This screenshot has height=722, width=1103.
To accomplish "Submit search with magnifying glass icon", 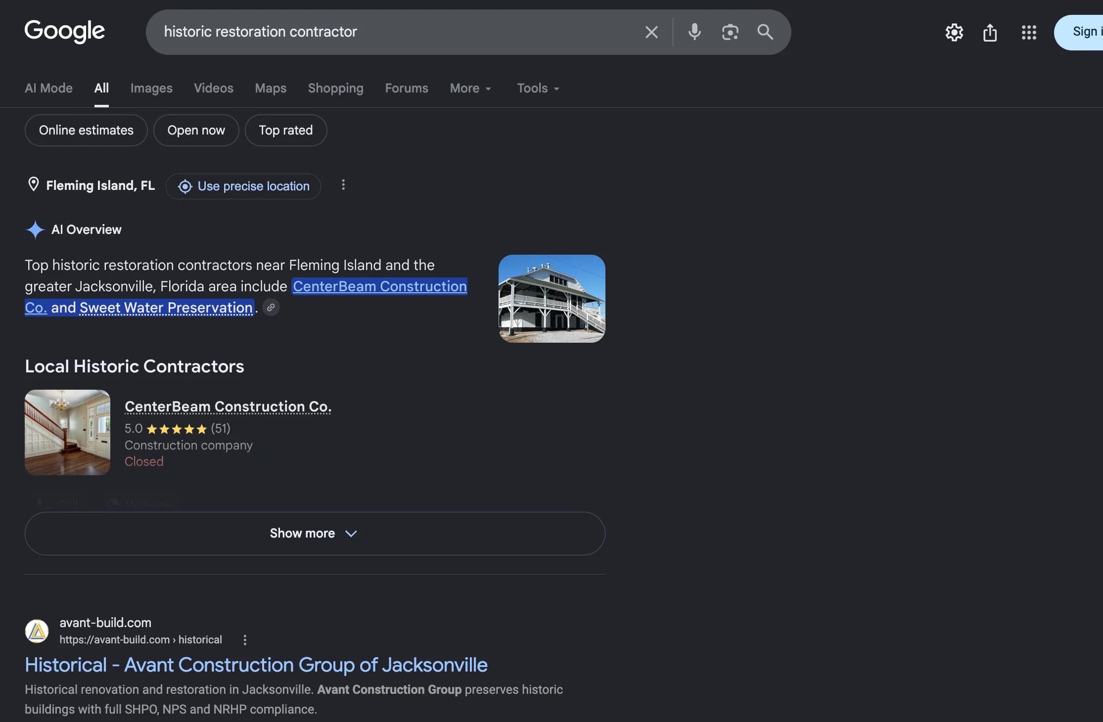I will (765, 32).
